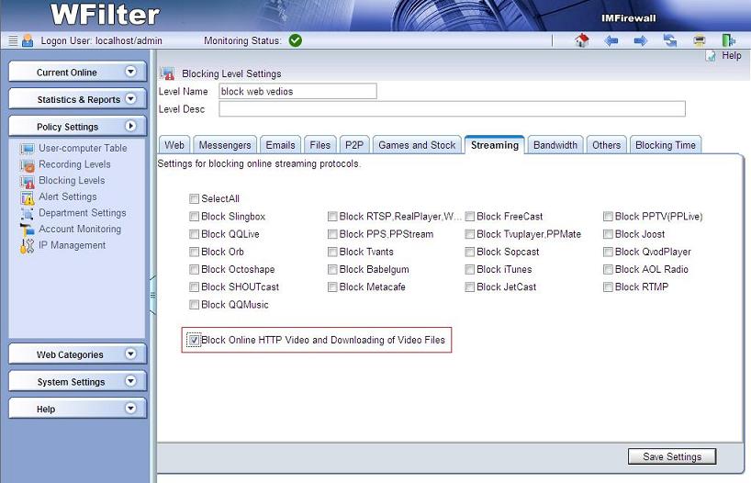Enable Block QQLive checkbox
Viewport: 751px width, 483px height.
click(194, 234)
